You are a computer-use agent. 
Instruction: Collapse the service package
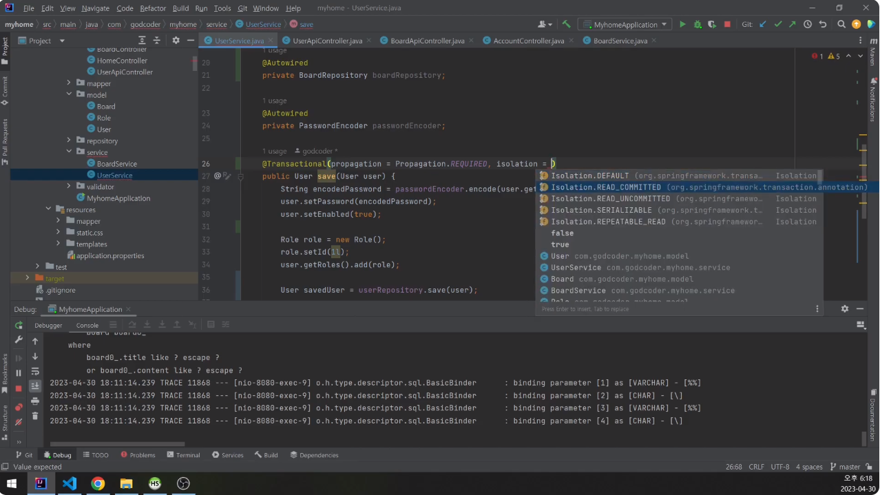[x=69, y=152]
